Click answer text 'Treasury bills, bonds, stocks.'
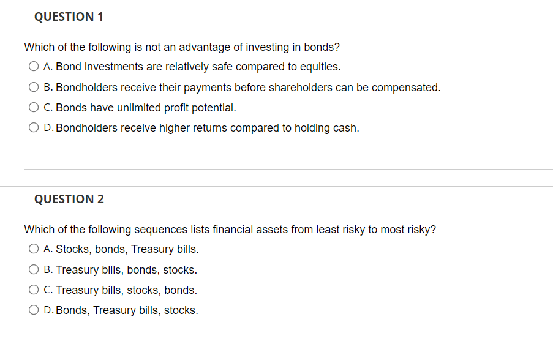The height and width of the screenshot is (344, 553). tap(126, 270)
